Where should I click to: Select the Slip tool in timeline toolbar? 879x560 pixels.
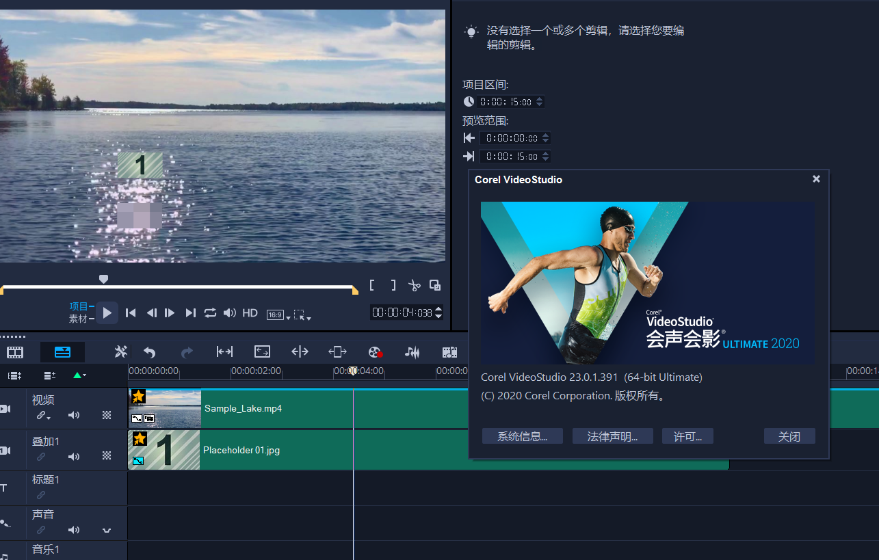[224, 351]
